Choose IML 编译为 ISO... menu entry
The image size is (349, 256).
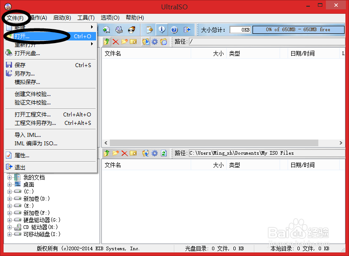point(51,144)
